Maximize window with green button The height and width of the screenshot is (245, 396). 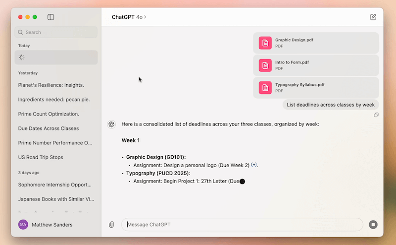point(35,17)
